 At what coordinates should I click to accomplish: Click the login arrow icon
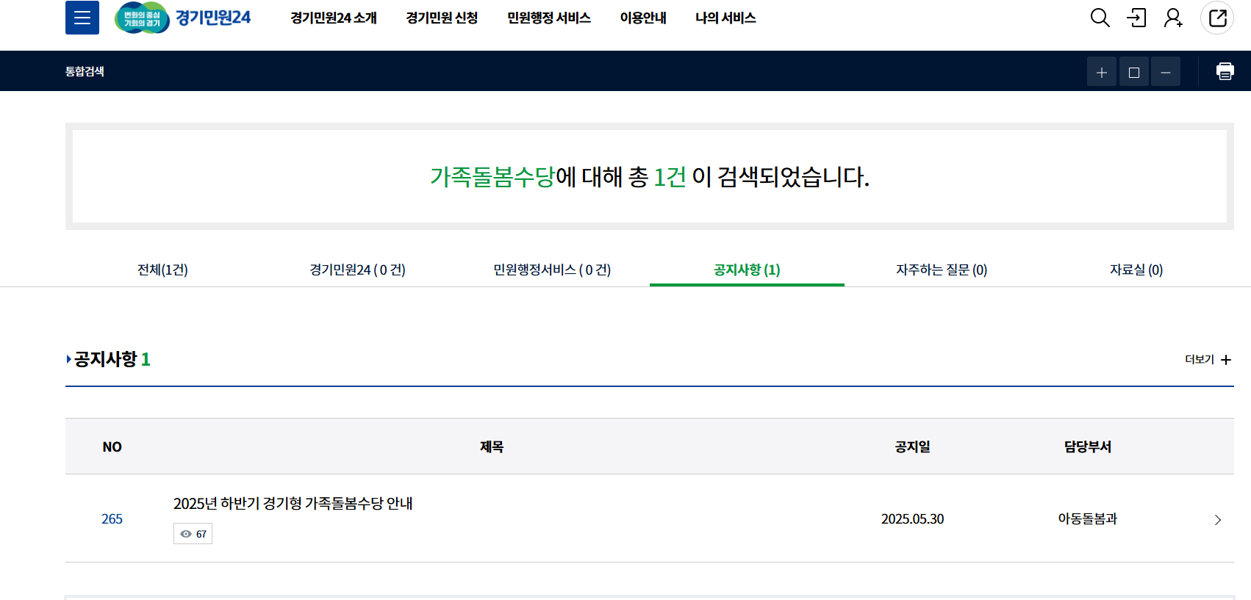tap(1136, 18)
